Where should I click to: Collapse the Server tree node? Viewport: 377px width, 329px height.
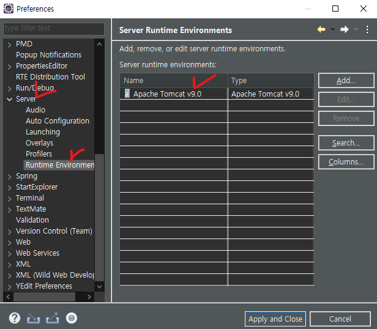[9, 99]
